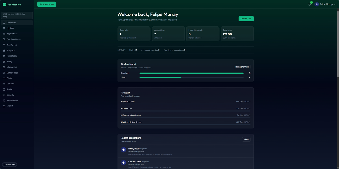Click the Hires this month card
The width and height of the screenshot is (339, 169).
(203, 34)
